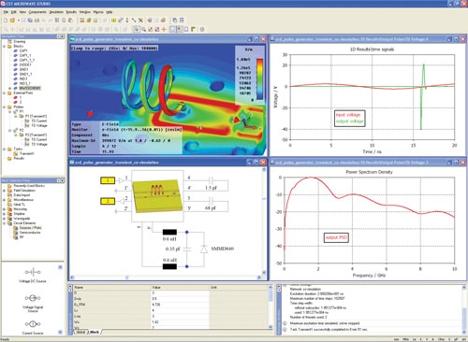Image resolution: width=468 pixels, height=342 pixels.
Task: Select the SMMD840 diode symbol
Action: tap(204, 249)
